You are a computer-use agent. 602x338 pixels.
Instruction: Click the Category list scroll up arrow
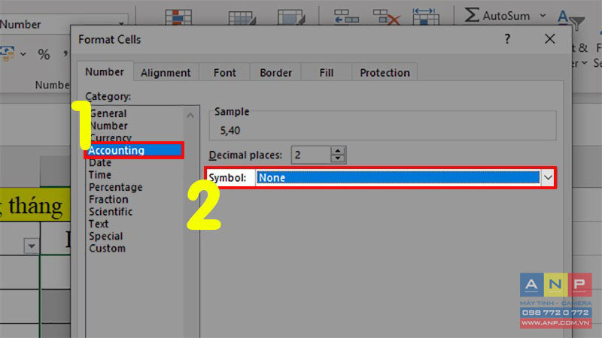coord(190,116)
